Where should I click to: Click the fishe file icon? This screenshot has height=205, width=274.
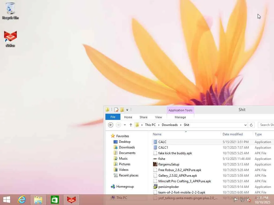[x=155, y=159]
